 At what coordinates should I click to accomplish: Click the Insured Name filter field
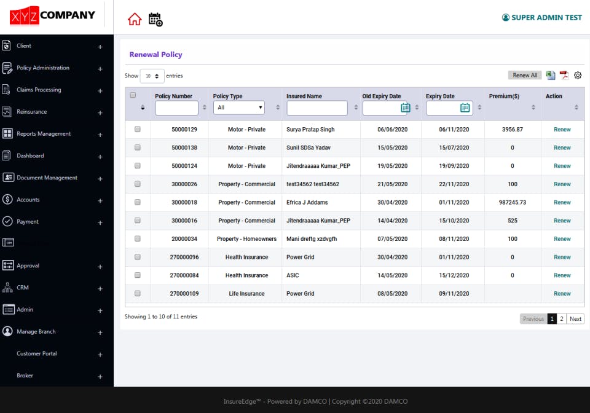click(x=317, y=108)
